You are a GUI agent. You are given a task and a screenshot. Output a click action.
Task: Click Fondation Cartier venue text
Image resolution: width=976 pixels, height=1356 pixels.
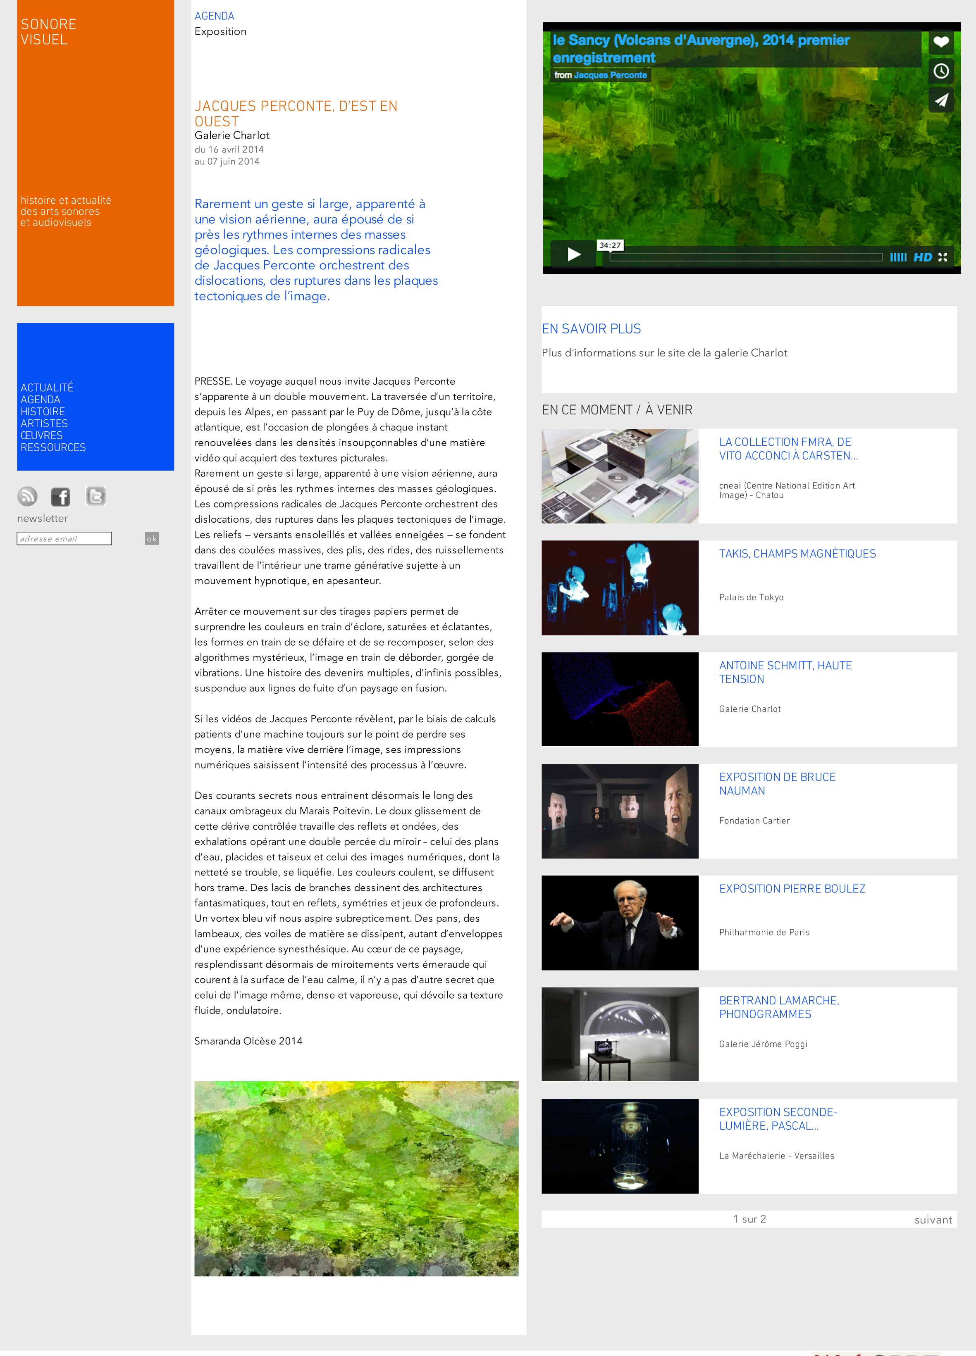coord(754,821)
